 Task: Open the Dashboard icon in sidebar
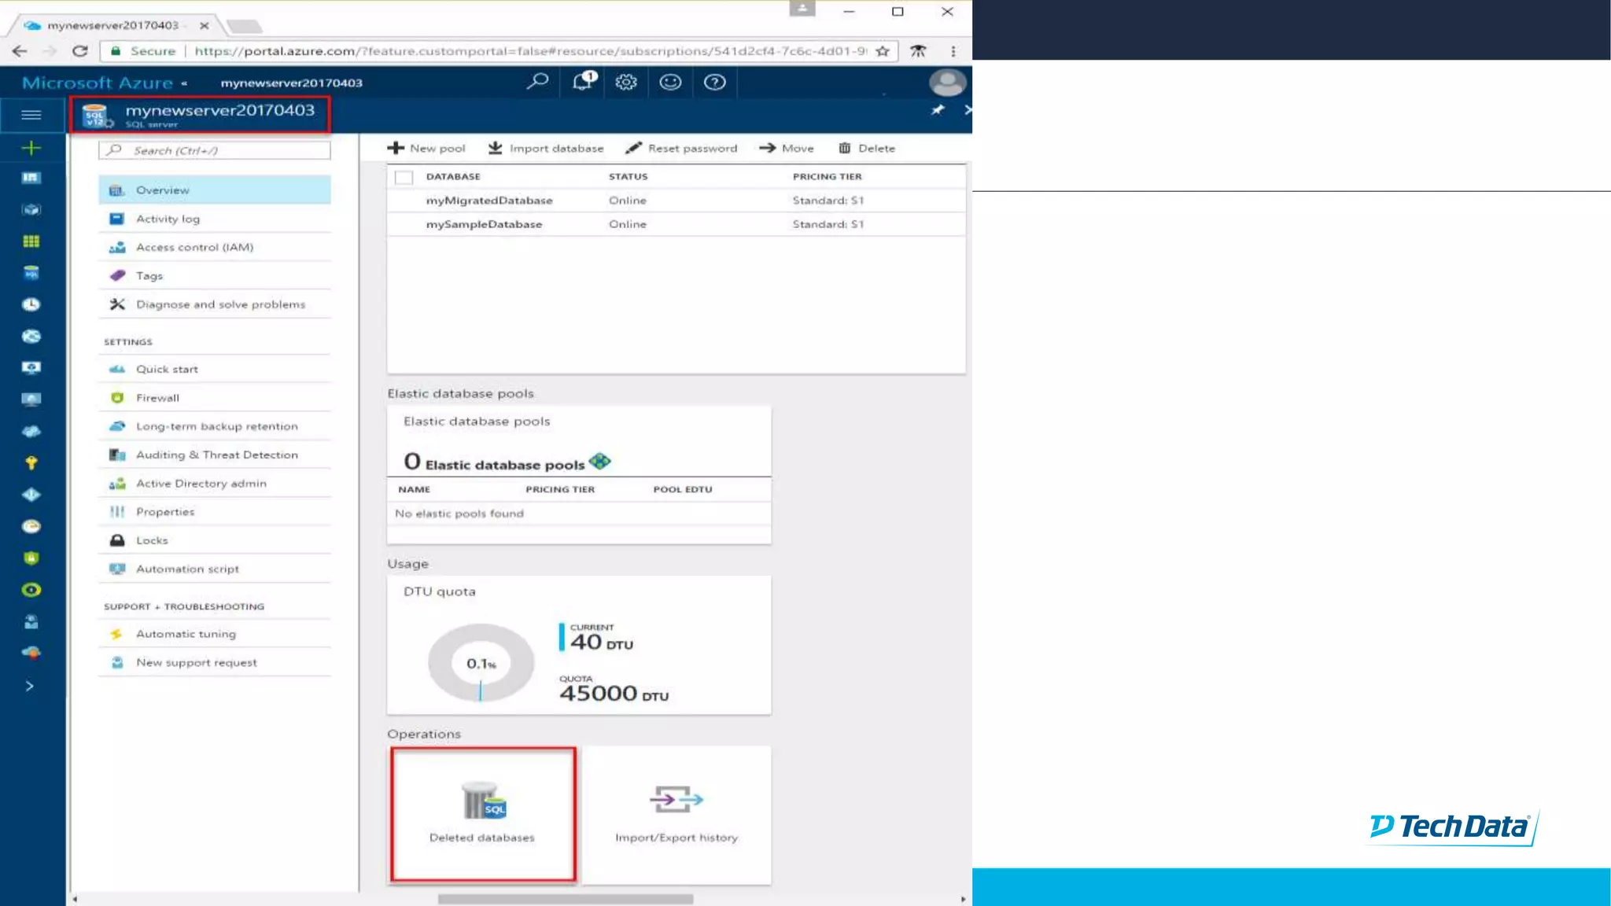pos(31,178)
